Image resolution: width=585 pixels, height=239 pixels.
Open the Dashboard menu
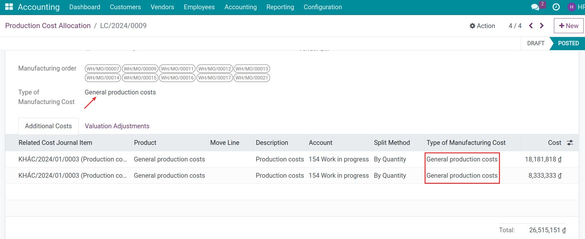[85, 7]
